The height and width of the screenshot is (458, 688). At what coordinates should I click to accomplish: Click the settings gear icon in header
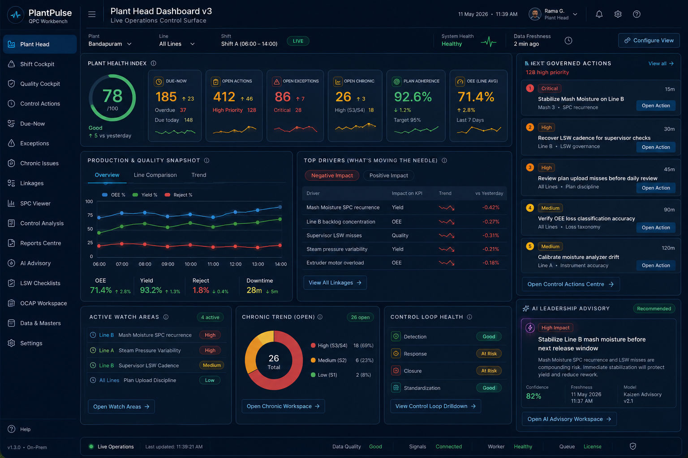[x=618, y=14]
